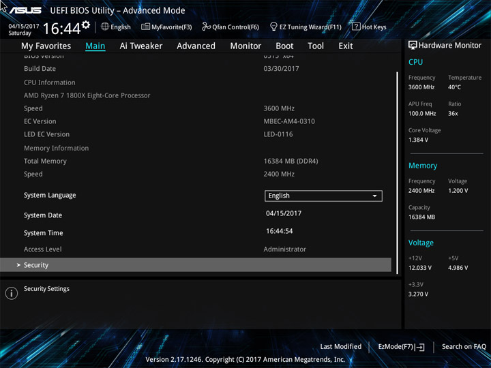The height and width of the screenshot is (368, 491).
Task: Click Hot Keys label
Action: pos(374,27)
